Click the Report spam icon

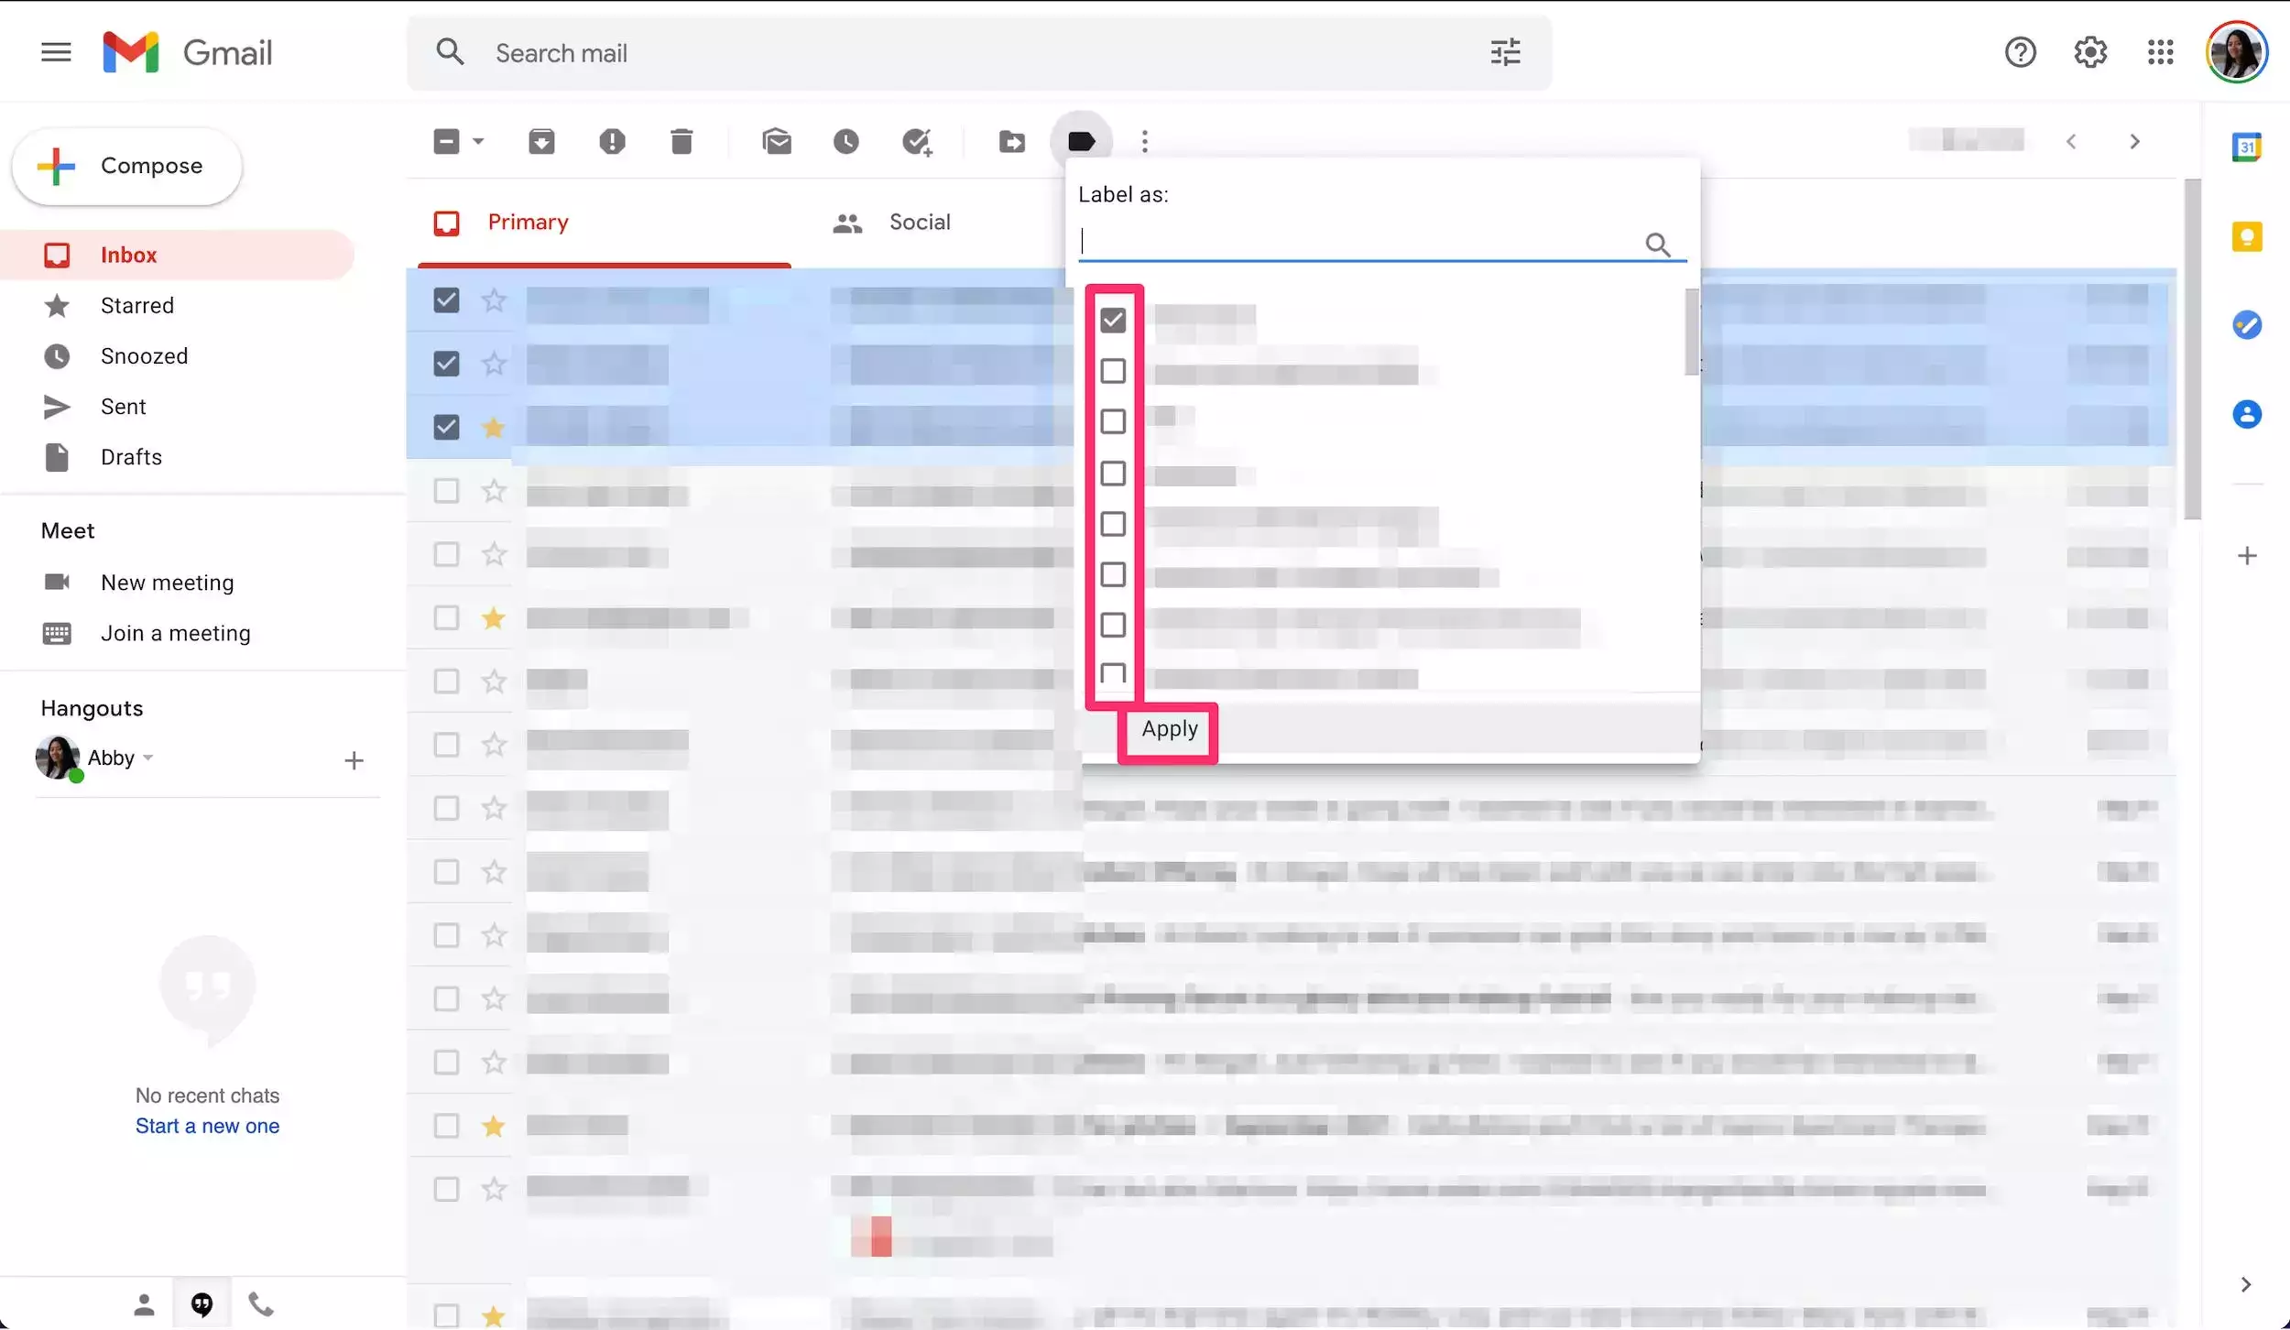click(x=612, y=142)
